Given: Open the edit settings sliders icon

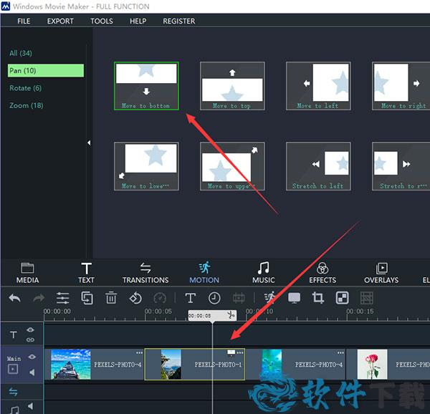Looking at the screenshot, I should tap(62, 298).
